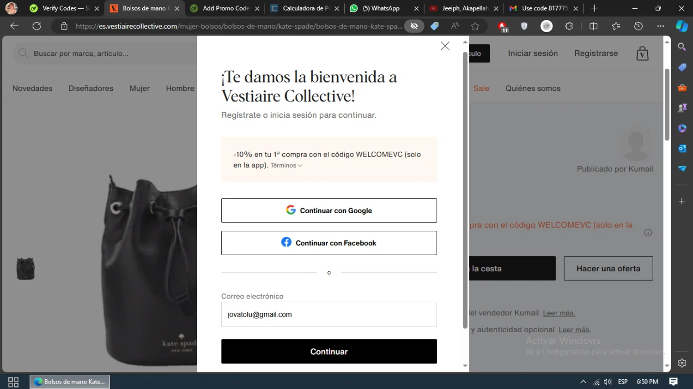693x389 pixels.
Task: Open the shield extension icon
Action: pos(524,26)
